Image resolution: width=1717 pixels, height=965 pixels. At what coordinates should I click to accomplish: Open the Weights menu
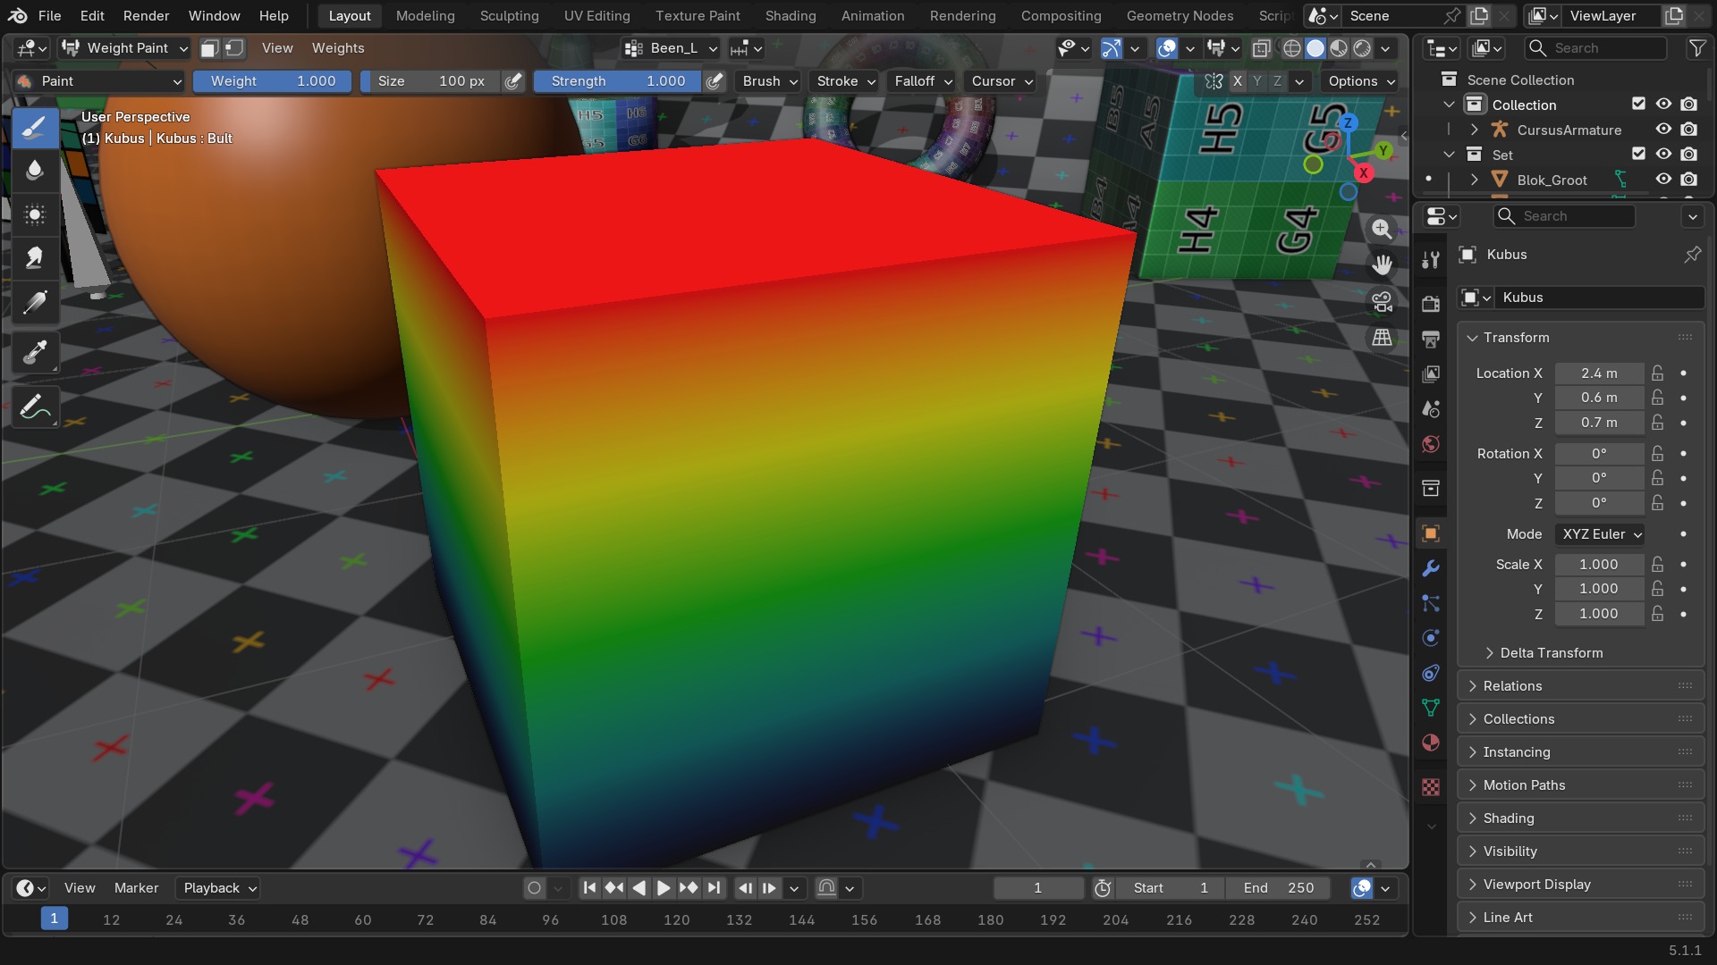click(338, 48)
